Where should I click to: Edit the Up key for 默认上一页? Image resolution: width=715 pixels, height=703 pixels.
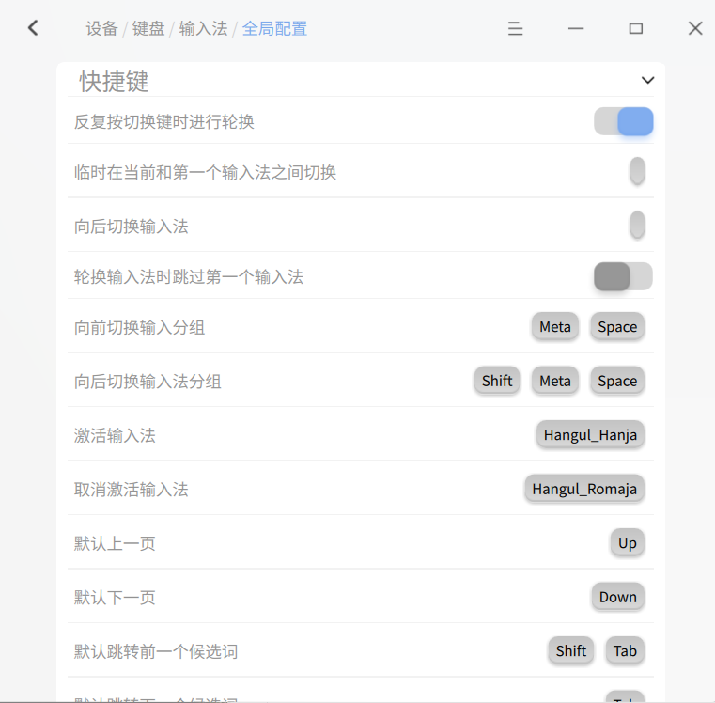[x=627, y=543]
